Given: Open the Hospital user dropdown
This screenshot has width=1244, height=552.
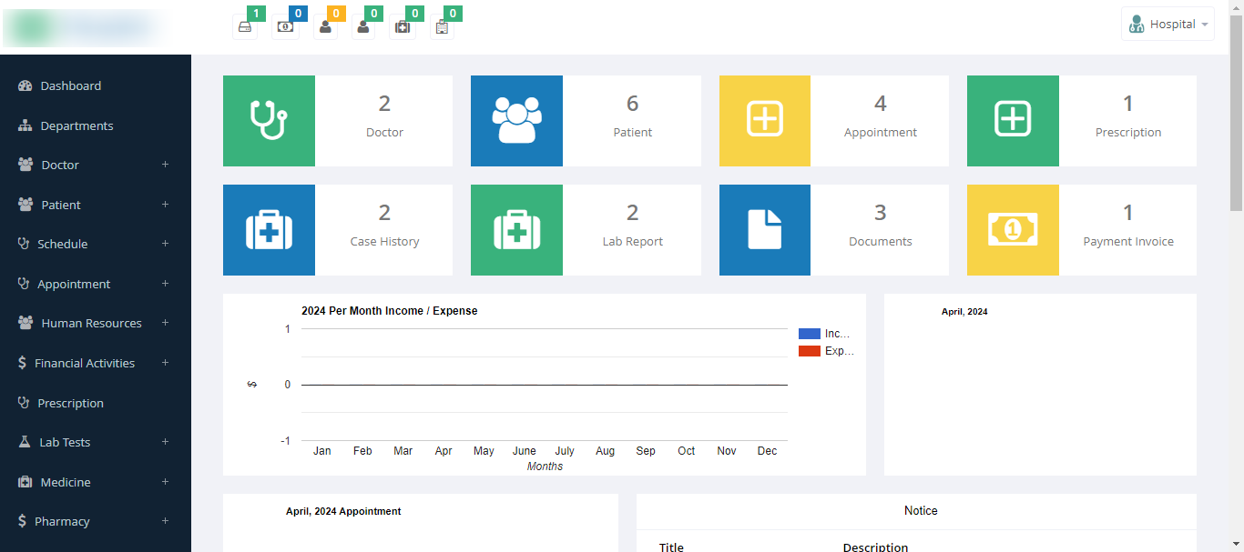Looking at the screenshot, I should pyautogui.click(x=1168, y=25).
